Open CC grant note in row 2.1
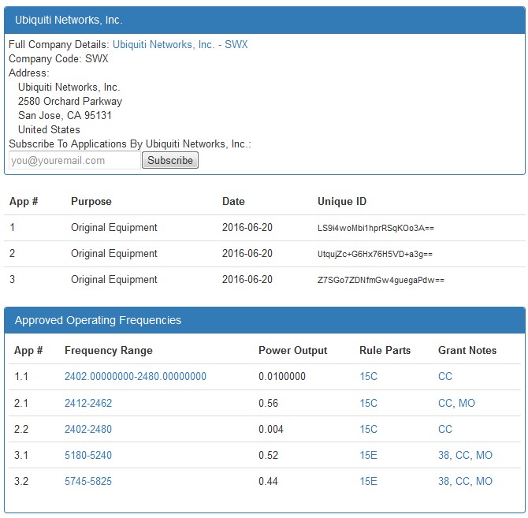The height and width of the screenshot is (518, 528). pos(445,403)
